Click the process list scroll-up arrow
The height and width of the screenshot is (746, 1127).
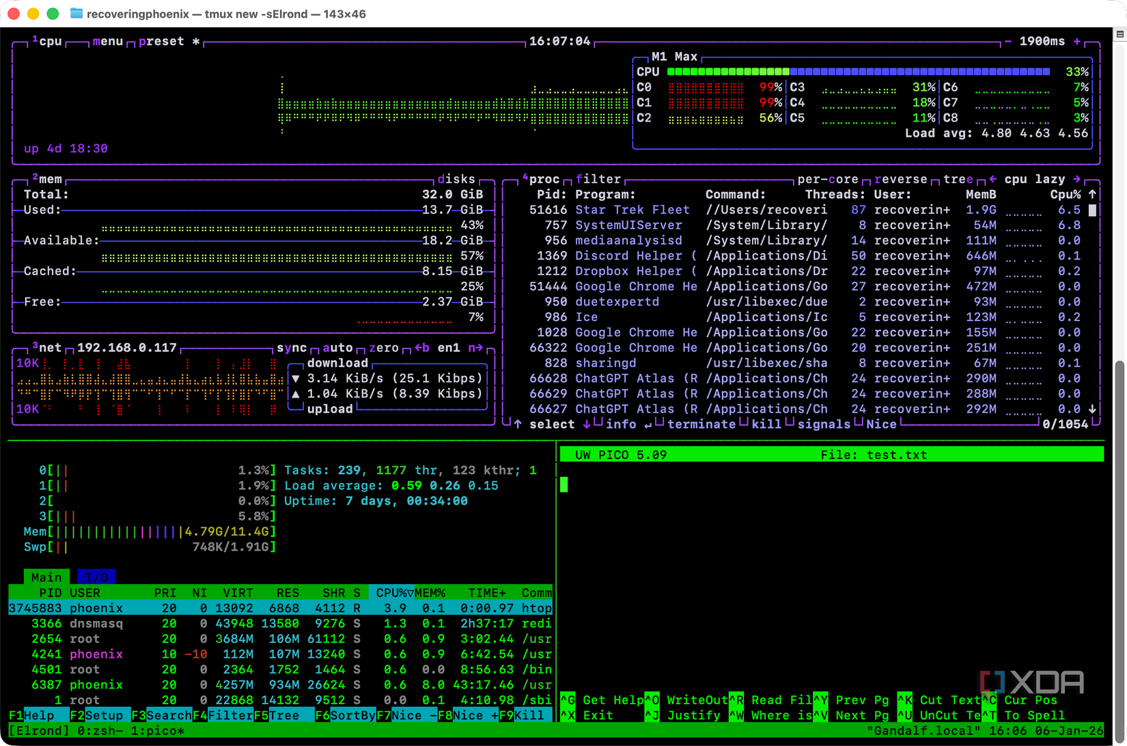(1092, 195)
